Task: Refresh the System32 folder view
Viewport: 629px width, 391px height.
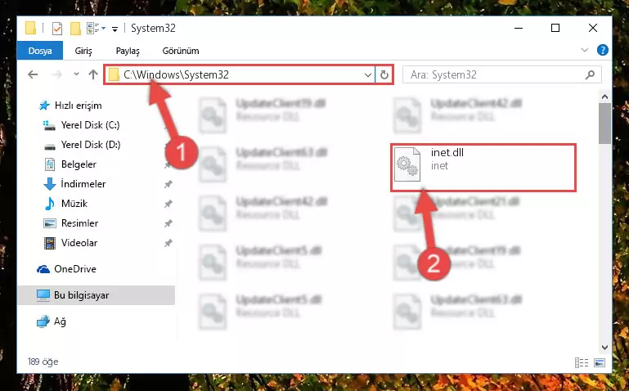Action: coord(384,74)
